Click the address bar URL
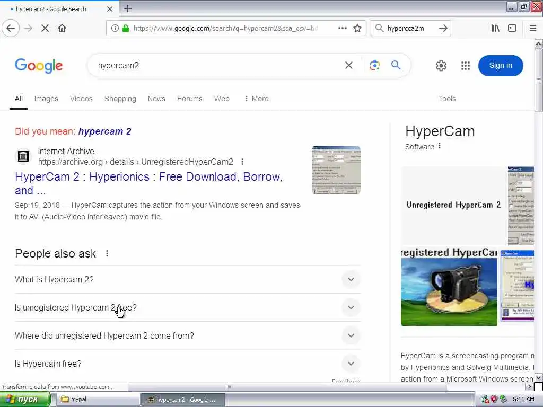Screen dimensions: 543x407 pyautogui.click(x=225, y=29)
